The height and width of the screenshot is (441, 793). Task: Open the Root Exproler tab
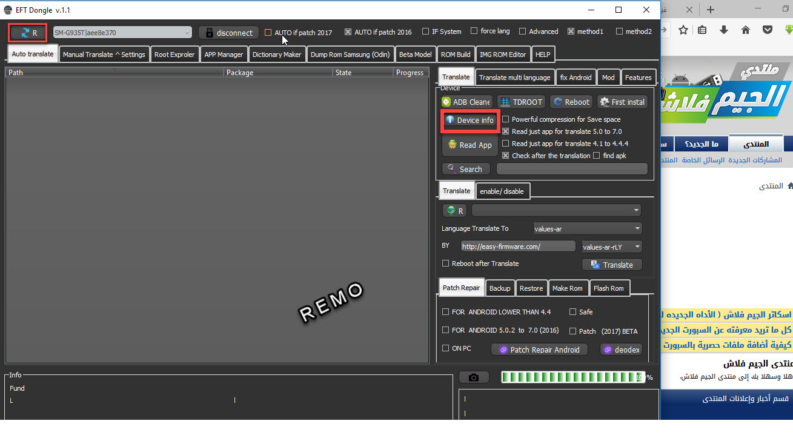tap(174, 55)
